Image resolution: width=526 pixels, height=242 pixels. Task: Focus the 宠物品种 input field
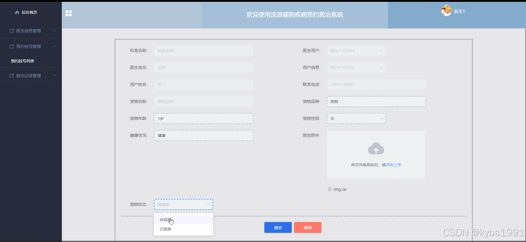(x=376, y=101)
